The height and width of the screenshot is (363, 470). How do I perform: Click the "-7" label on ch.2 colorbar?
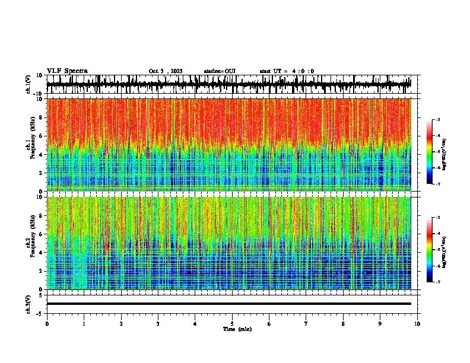438,282
